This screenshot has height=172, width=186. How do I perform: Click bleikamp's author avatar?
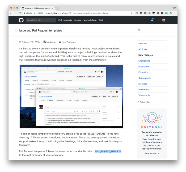point(44,42)
